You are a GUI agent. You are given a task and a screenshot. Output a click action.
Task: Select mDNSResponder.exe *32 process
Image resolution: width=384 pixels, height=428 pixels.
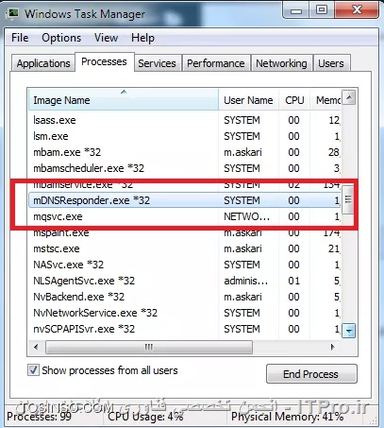pyautogui.click(x=185, y=200)
